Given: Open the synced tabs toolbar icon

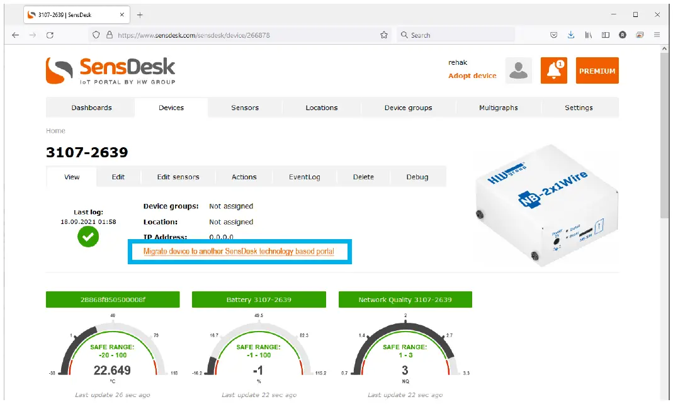Looking at the screenshot, I should point(640,35).
